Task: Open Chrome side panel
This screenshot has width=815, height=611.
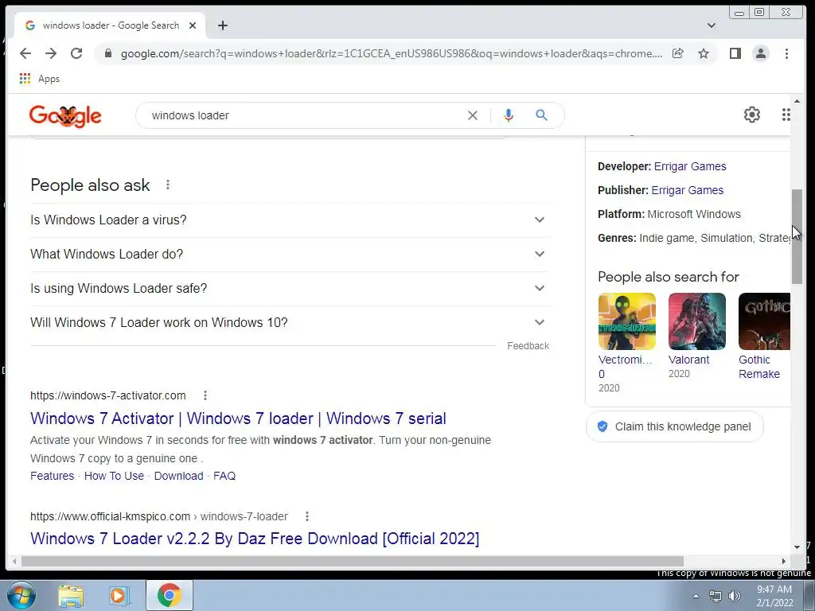Action: coord(735,53)
